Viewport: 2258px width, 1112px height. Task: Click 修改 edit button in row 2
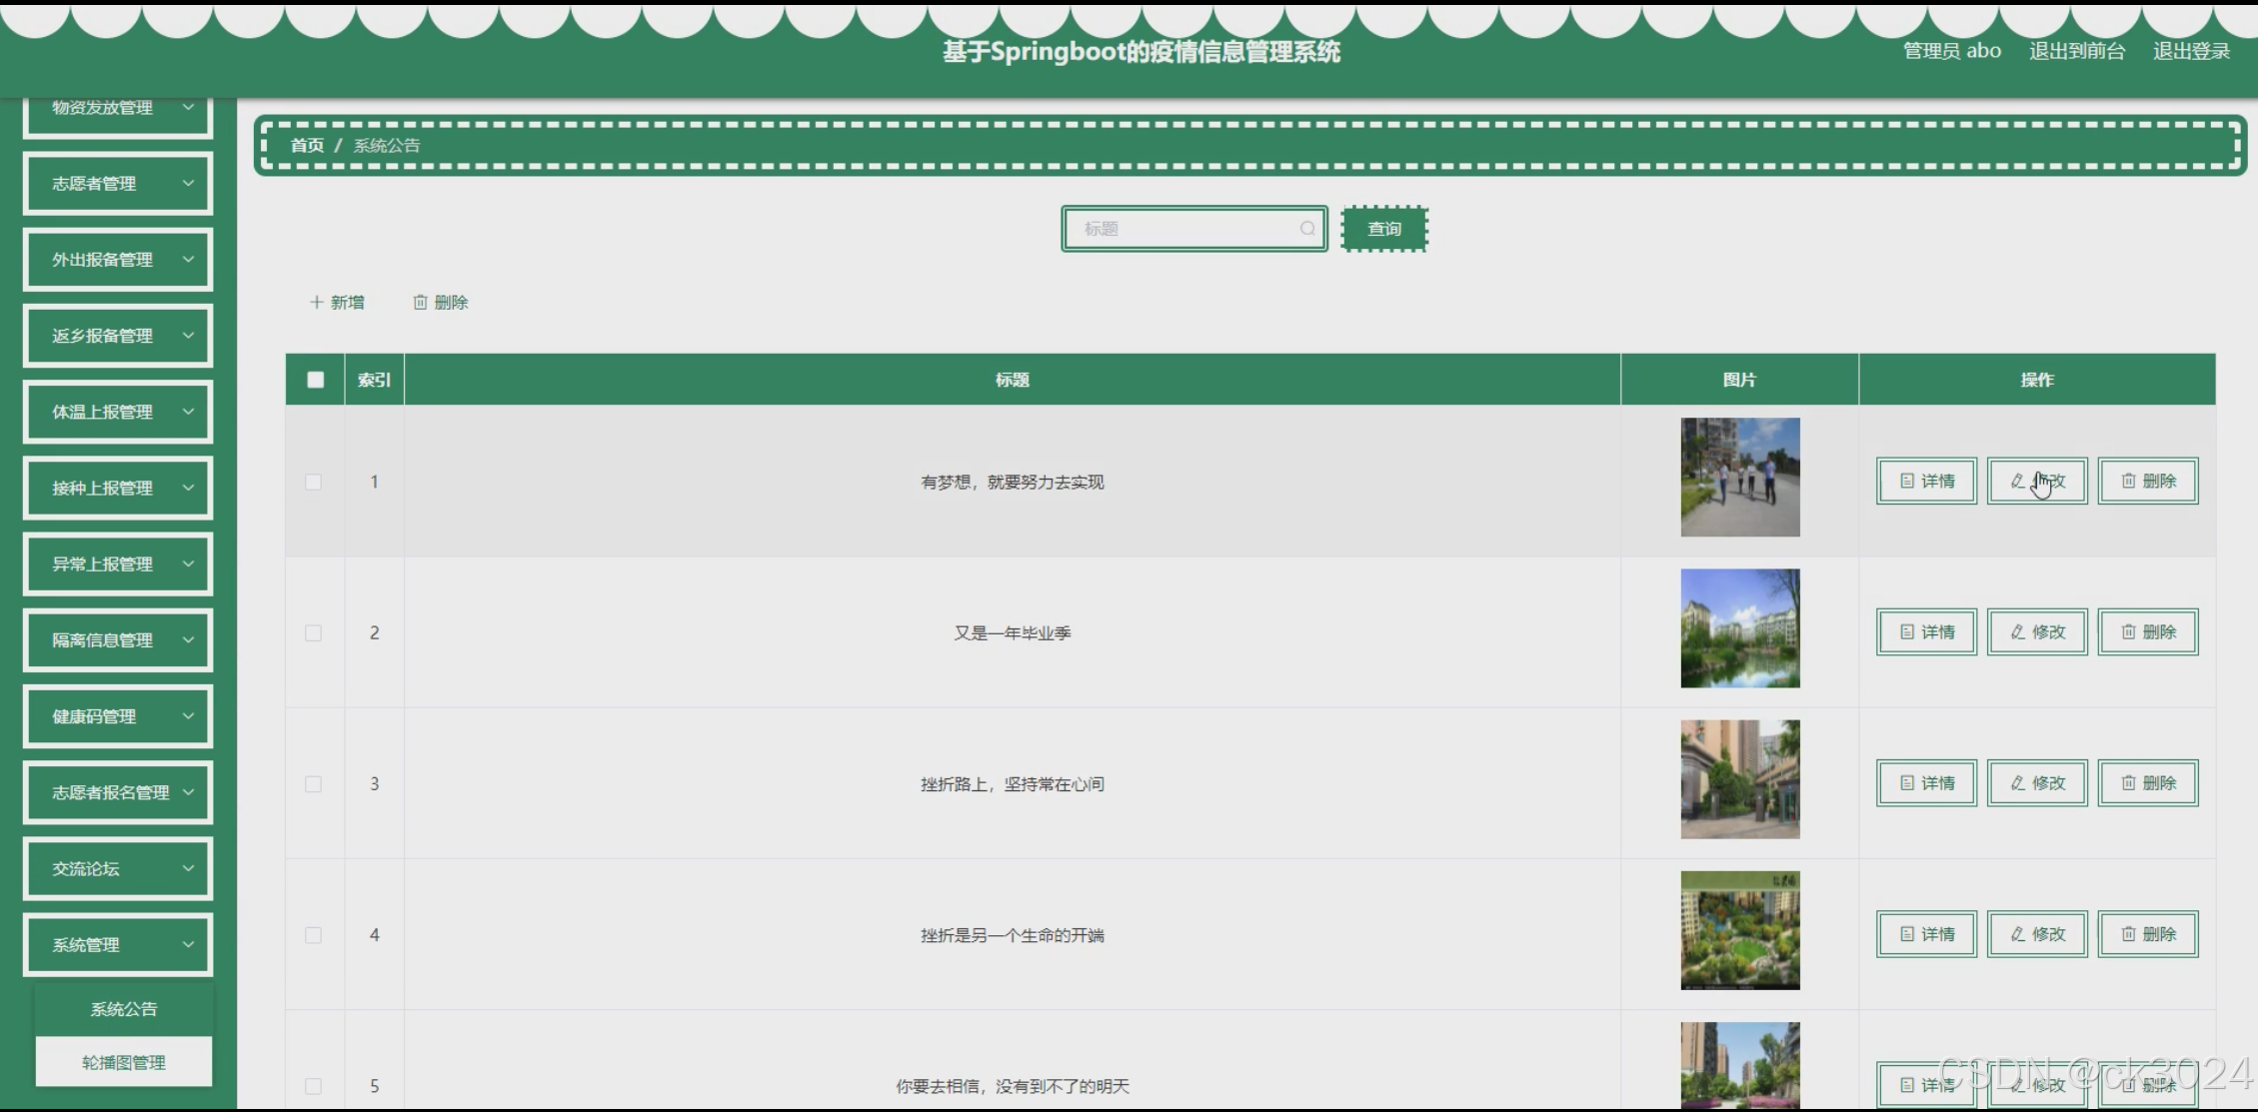[2037, 632]
